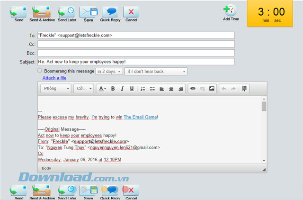Apply a numbered list in the editor
The image size is (303, 200).
coord(143,89)
